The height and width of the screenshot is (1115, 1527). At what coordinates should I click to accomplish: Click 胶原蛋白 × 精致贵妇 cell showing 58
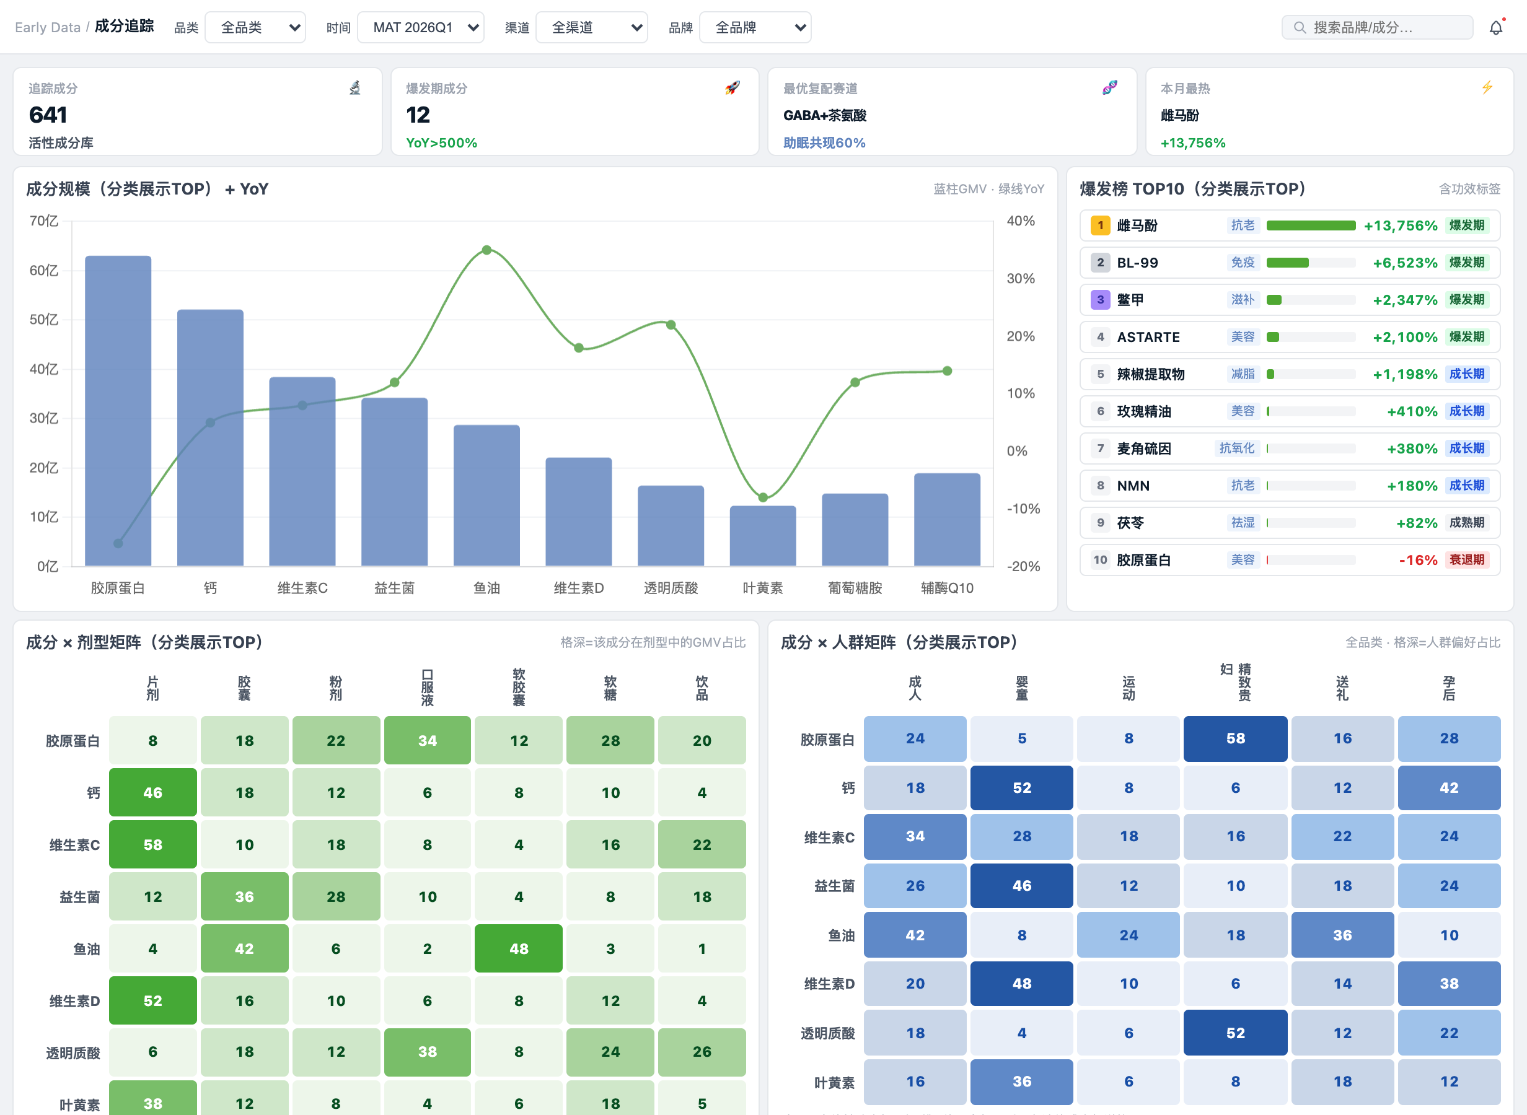pyautogui.click(x=1235, y=738)
